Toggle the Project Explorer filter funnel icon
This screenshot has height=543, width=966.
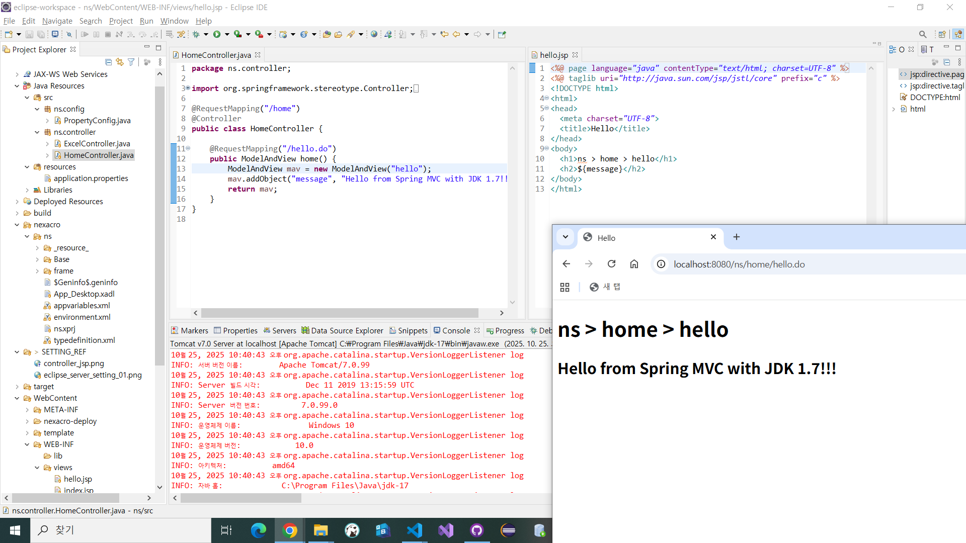pyautogui.click(x=131, y=62)
